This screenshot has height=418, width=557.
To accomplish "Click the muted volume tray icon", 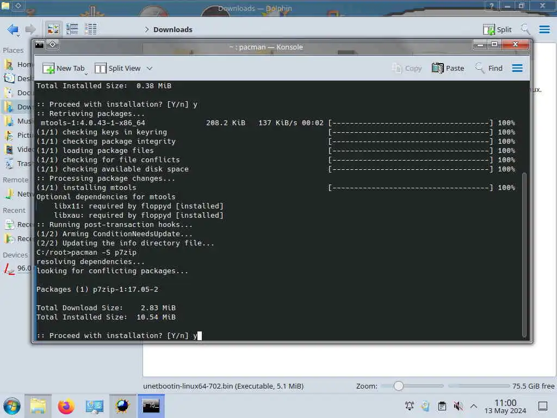I will click(x=458, y=405).
